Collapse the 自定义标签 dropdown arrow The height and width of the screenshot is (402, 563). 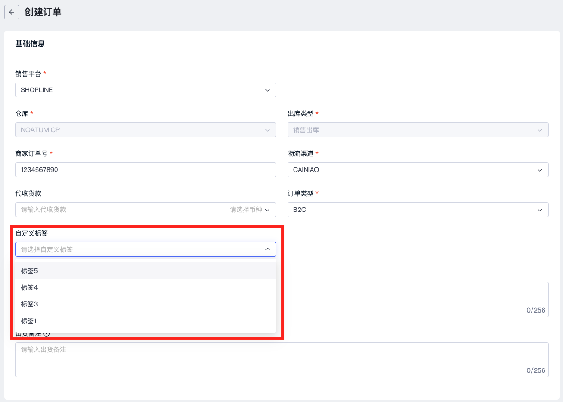pos(268,249)
